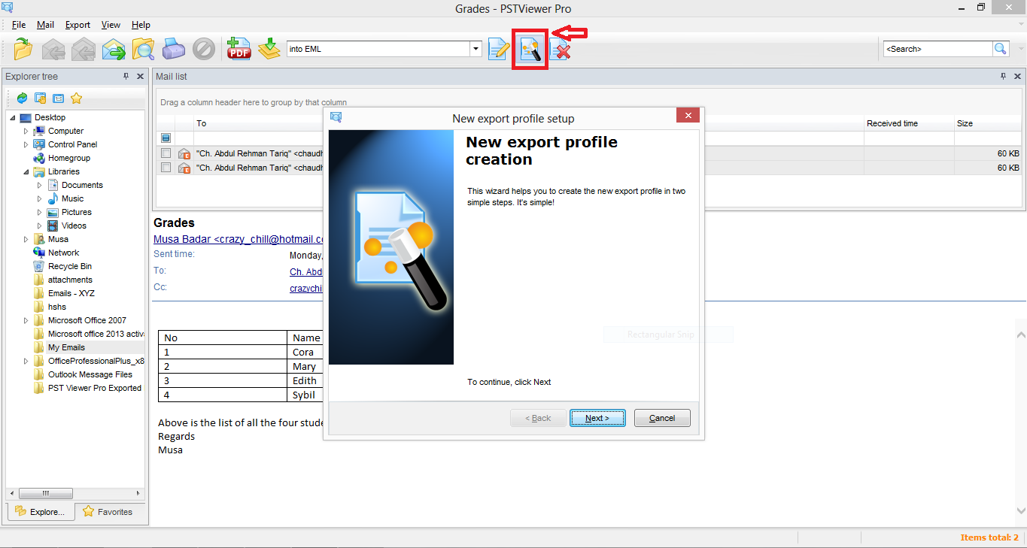The height and width of the screenshot is (548, 1027).
Task: Select the Recycle Bin tree item
Action: tap(70, 266)
